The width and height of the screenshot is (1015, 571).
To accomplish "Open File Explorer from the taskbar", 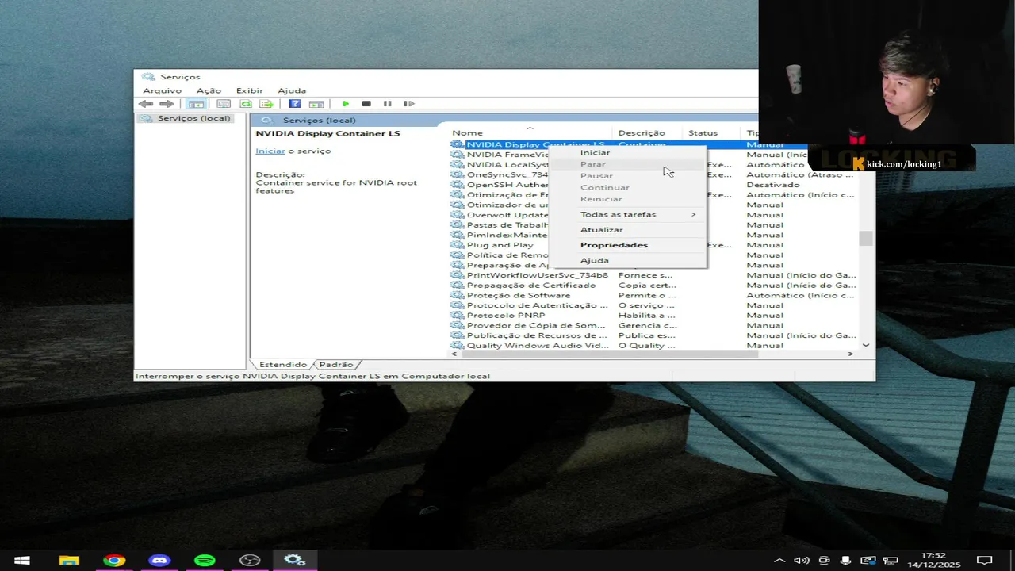I will (x=69, y=561).
